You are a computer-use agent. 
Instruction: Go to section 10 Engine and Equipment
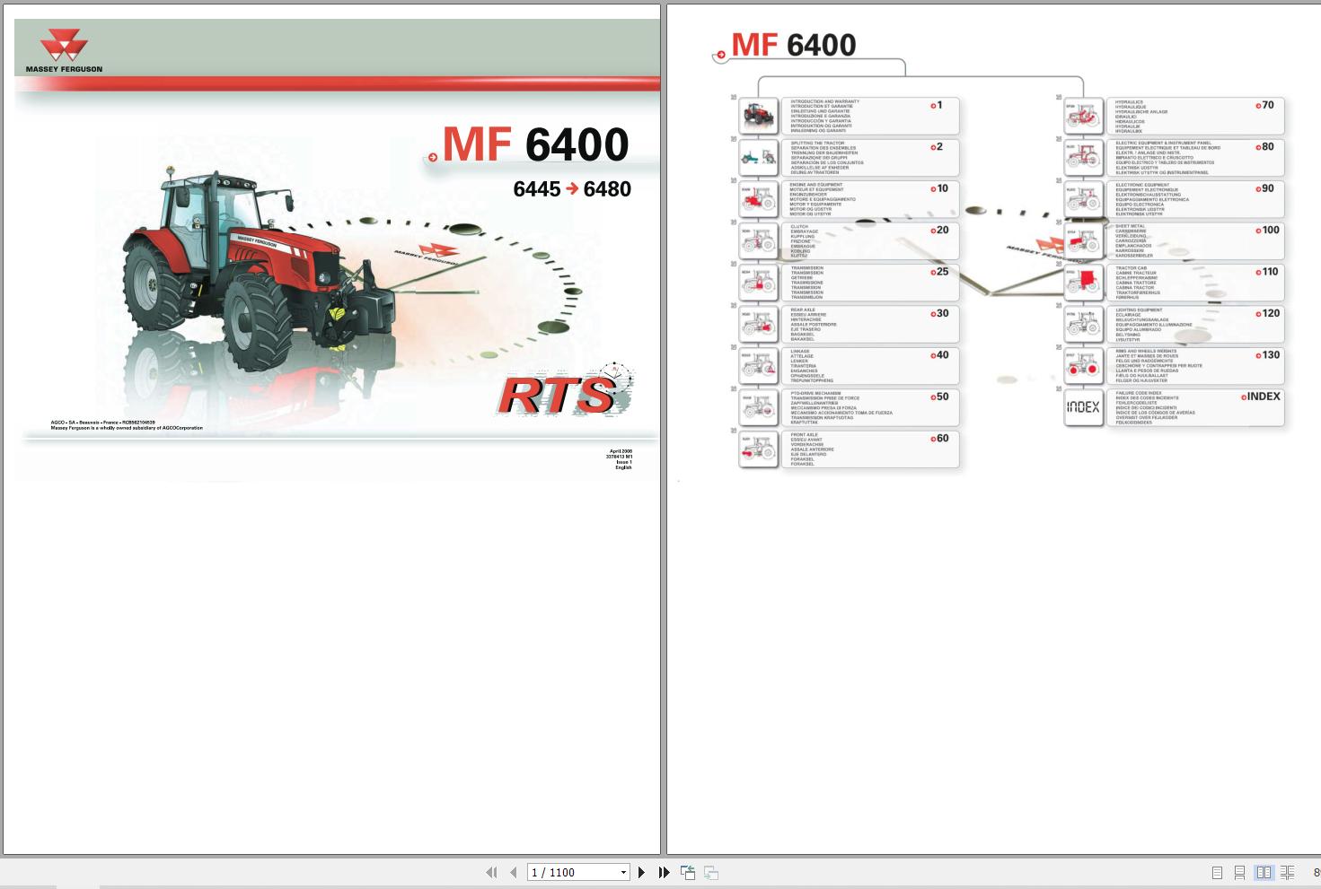(870, 199)
